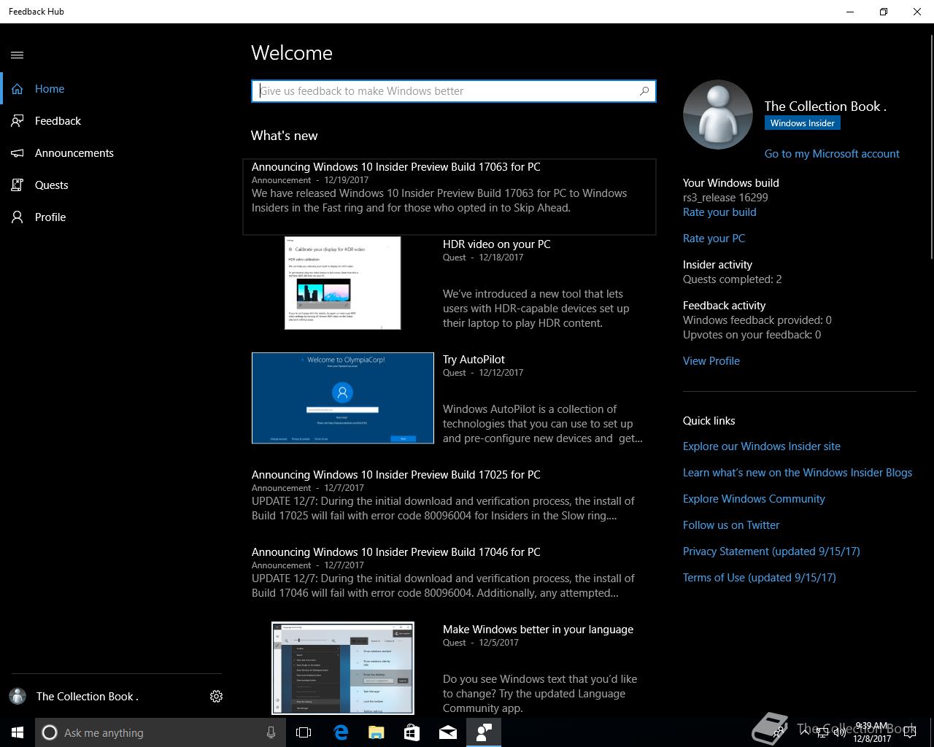This screenshot has height=747, width=934.
Task: Click the search magnifier icon
Action: pyautogui.click(x=644, y=91)
